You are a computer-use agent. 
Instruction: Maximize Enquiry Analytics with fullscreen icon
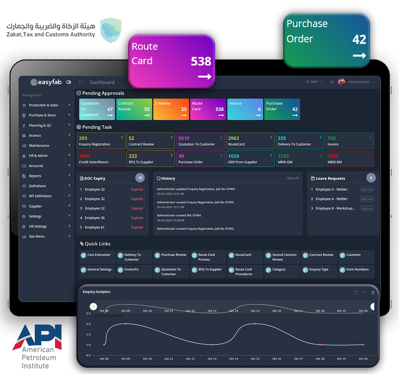pos(356,292)
